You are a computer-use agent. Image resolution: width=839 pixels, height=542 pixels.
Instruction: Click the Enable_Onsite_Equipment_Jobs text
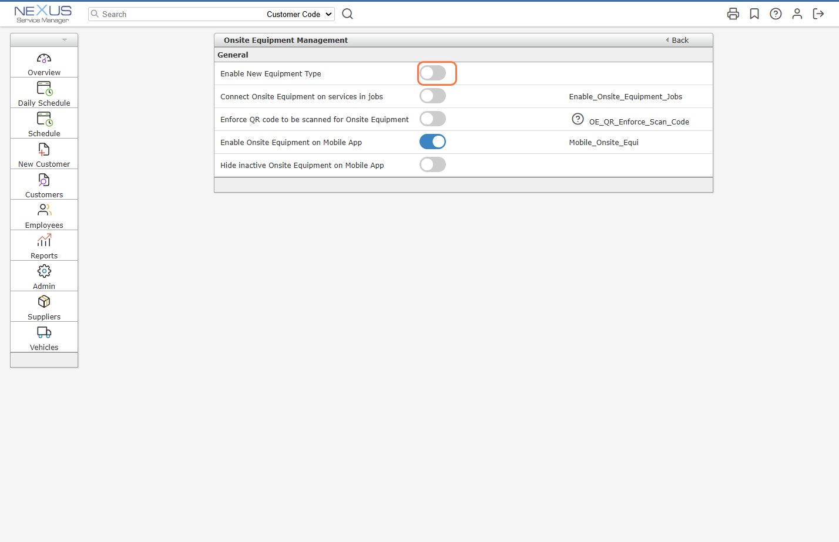tap(626, 96)
